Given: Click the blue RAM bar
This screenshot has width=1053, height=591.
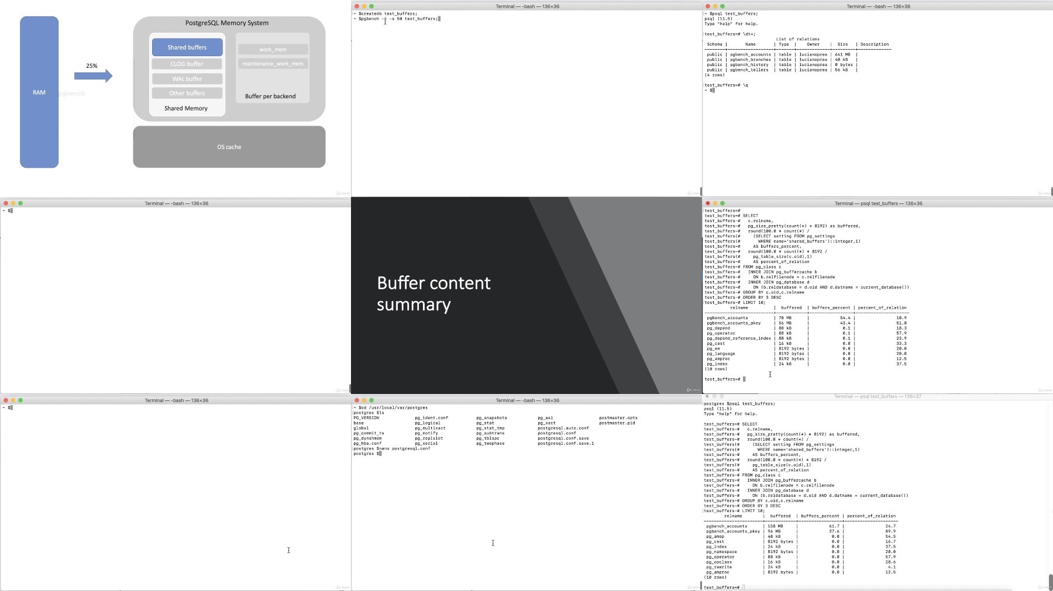Looking at the screenshot, I should tap(39, 92).
